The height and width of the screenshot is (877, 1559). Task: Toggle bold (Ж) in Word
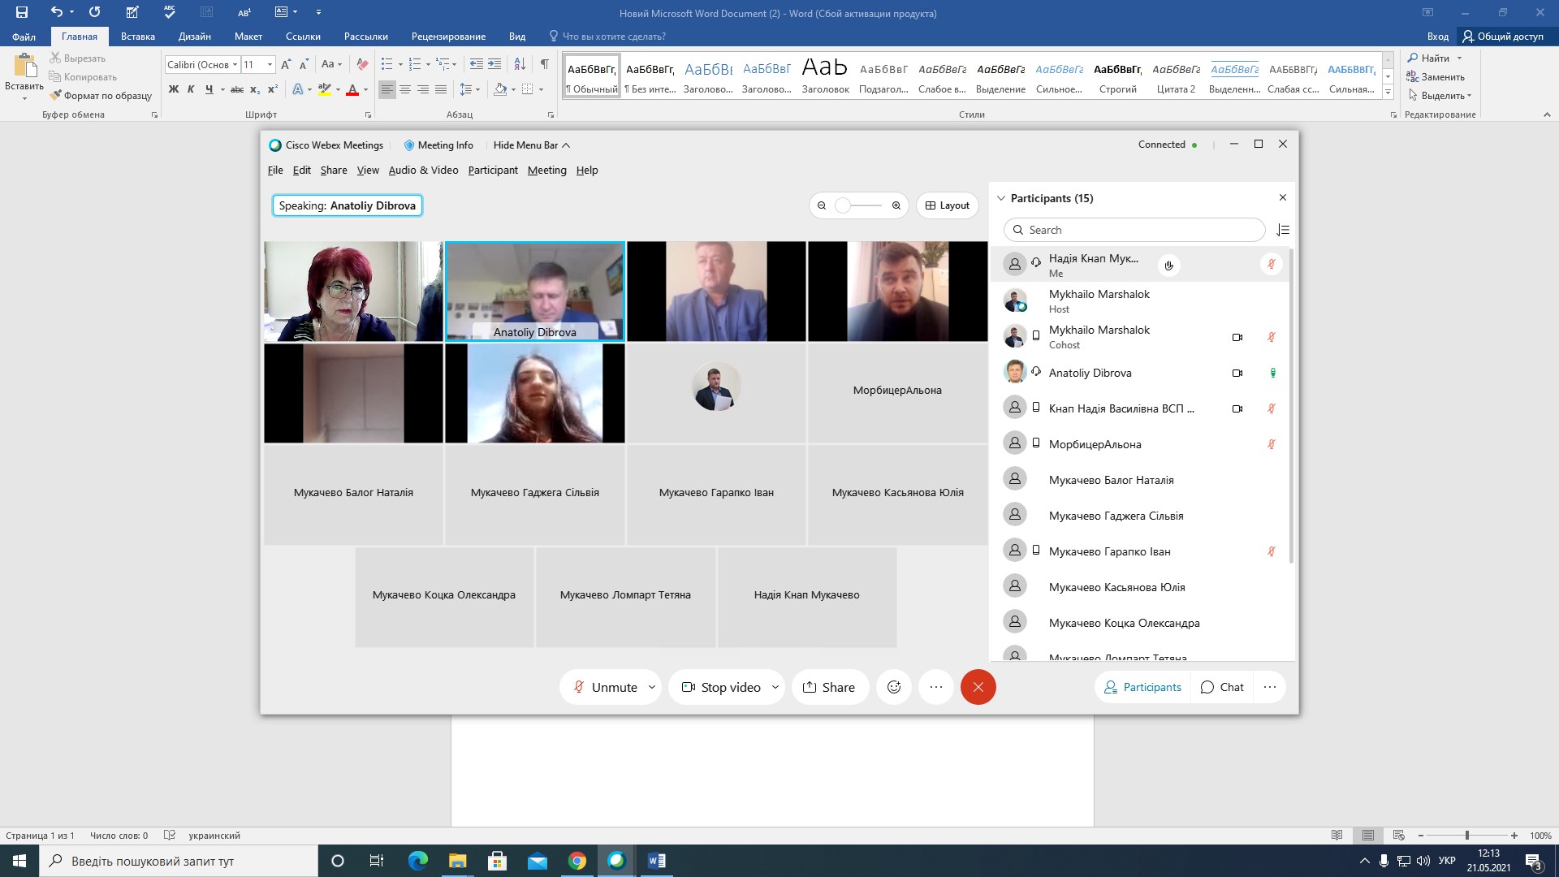173,89
